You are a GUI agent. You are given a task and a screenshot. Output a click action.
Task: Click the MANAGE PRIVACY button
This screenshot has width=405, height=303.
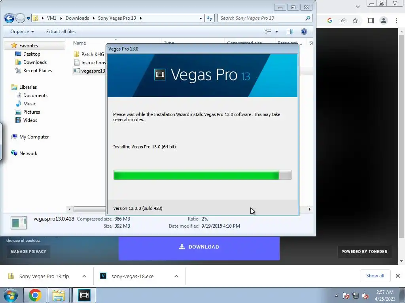tap(28, 251)
